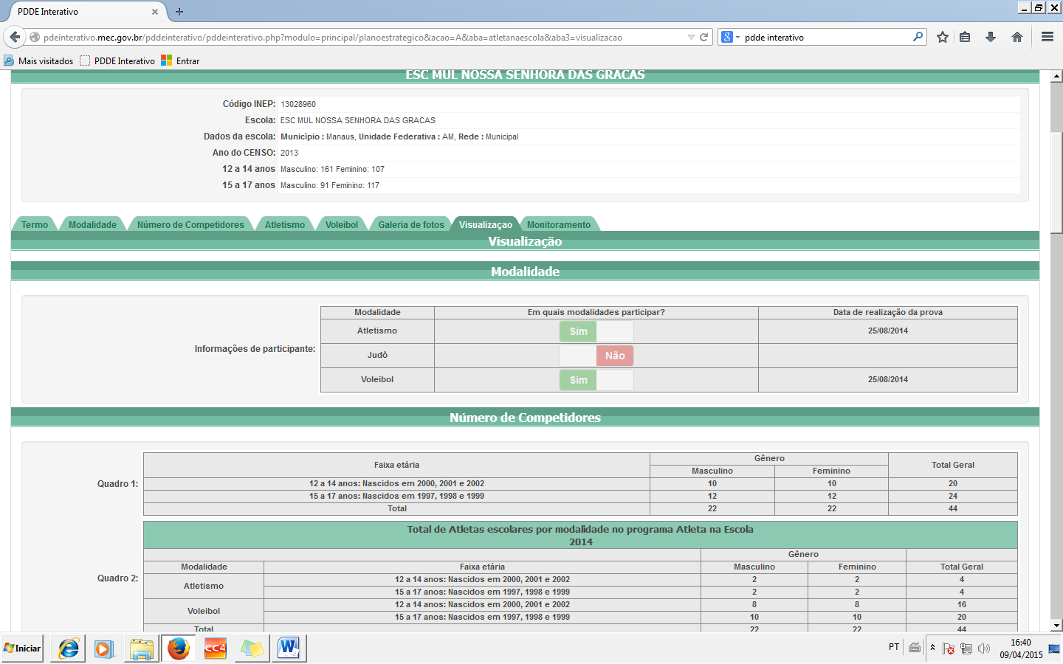1063x664 pixels.
Task: Open a new tab with plus icon
Action: tap(179, 11)
